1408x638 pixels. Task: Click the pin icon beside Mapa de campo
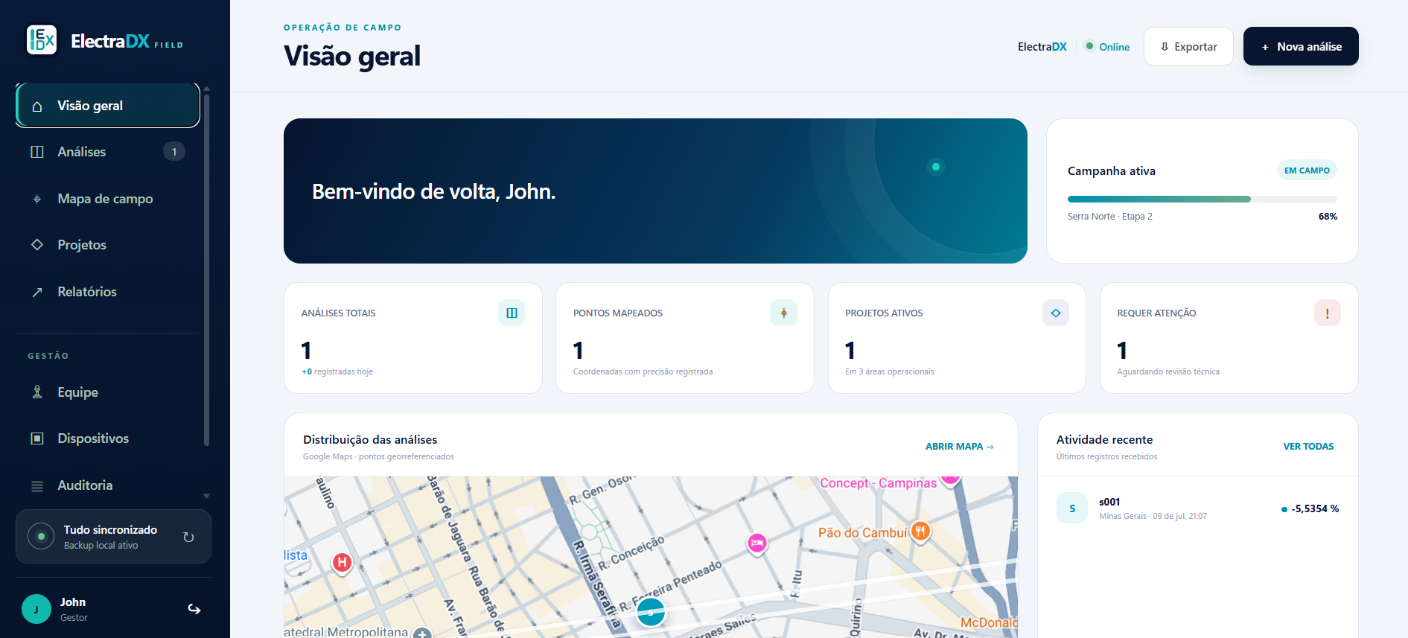click(37, 199)
